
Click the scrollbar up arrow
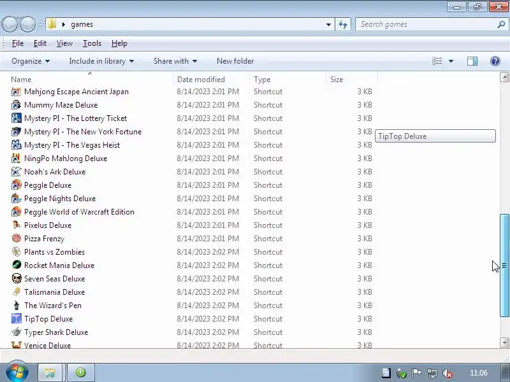click(x=504, y=77)
